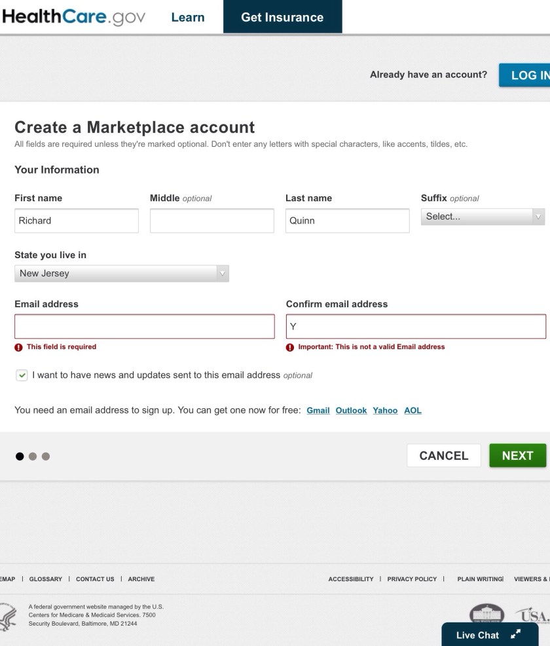Click into the Email address field
Viewport: 550px width, 646px height.
[x=144, y=326]
